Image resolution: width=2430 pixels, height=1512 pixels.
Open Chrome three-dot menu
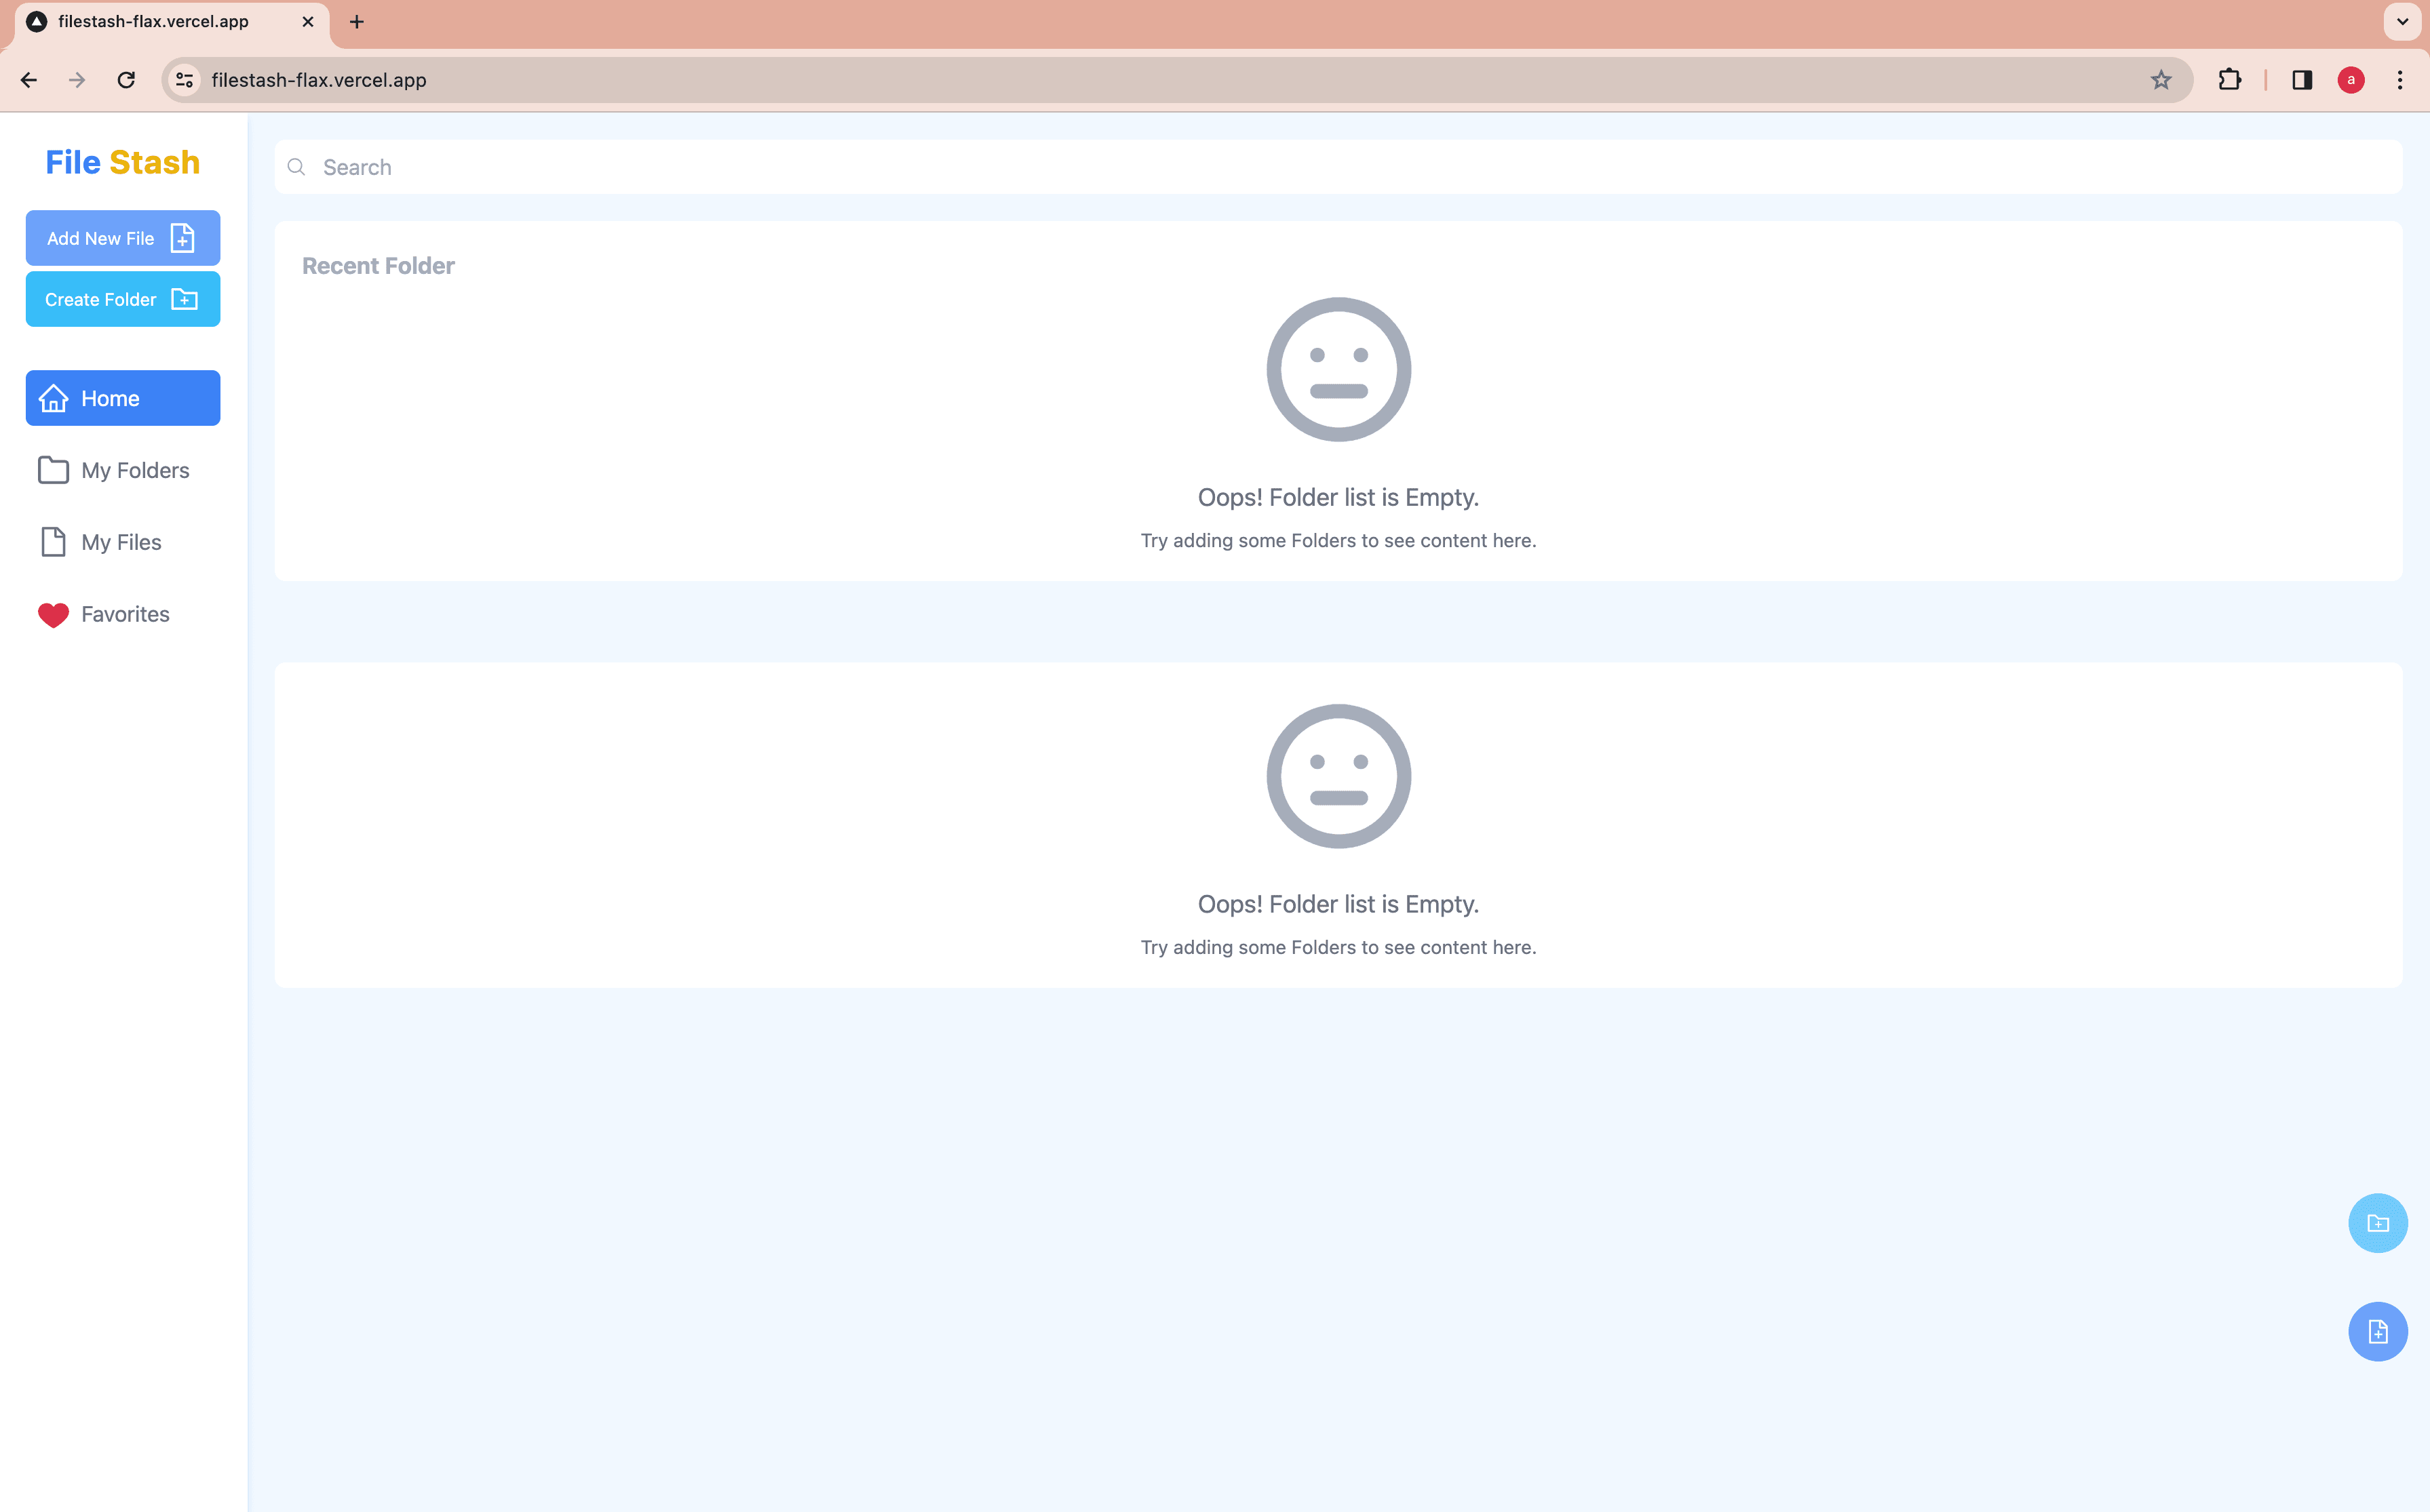tap(2399, 80)
